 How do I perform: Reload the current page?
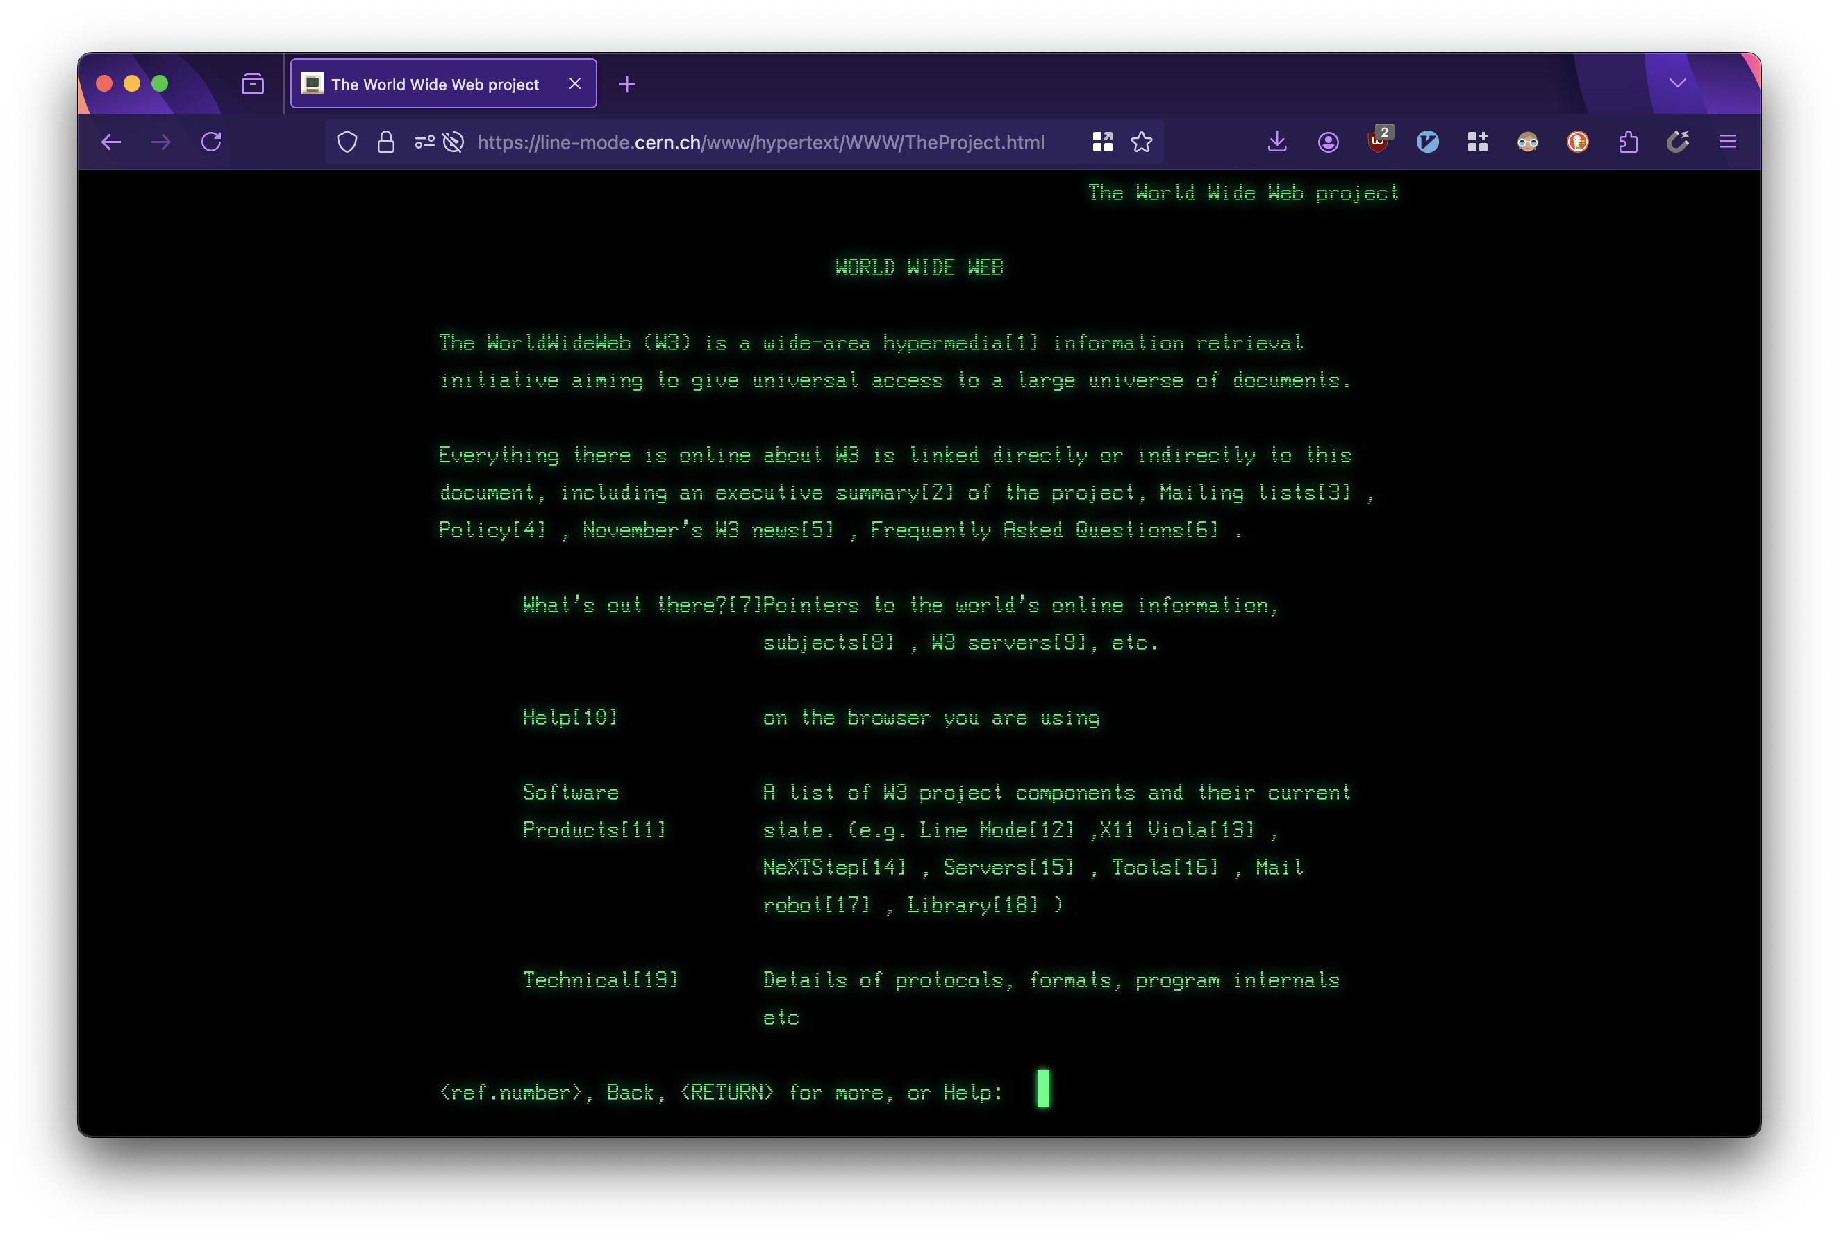click(211, 142)
